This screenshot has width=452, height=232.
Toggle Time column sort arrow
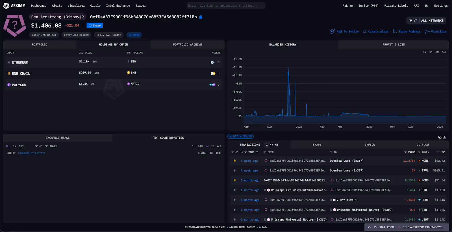pos(257,152)
